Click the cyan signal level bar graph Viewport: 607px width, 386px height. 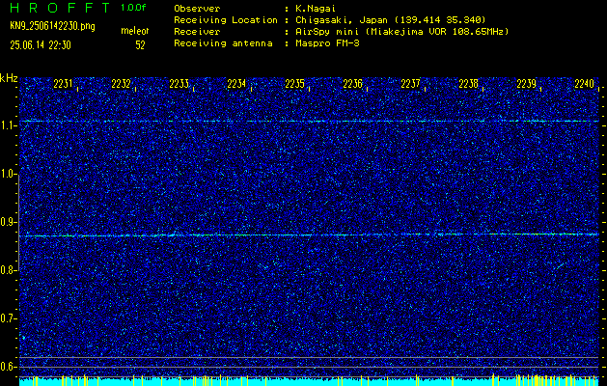click(x=309, y=380)
